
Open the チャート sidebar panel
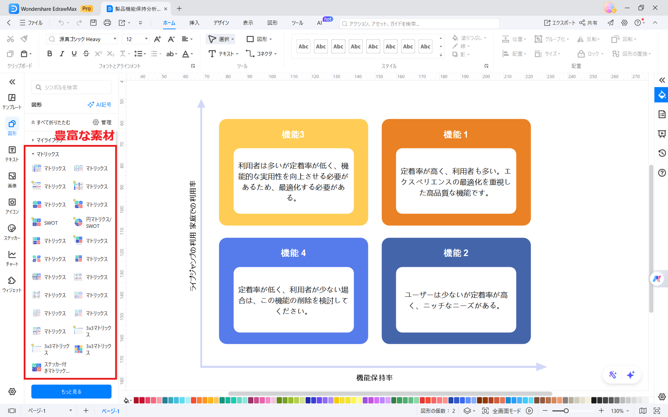pyautogui.click(x=12, y=258)
